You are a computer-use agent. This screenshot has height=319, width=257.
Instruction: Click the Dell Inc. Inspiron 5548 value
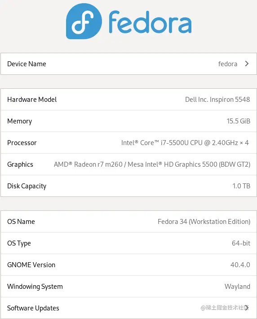tap(217, 100)
